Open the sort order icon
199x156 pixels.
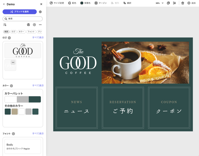coord(5,25)
